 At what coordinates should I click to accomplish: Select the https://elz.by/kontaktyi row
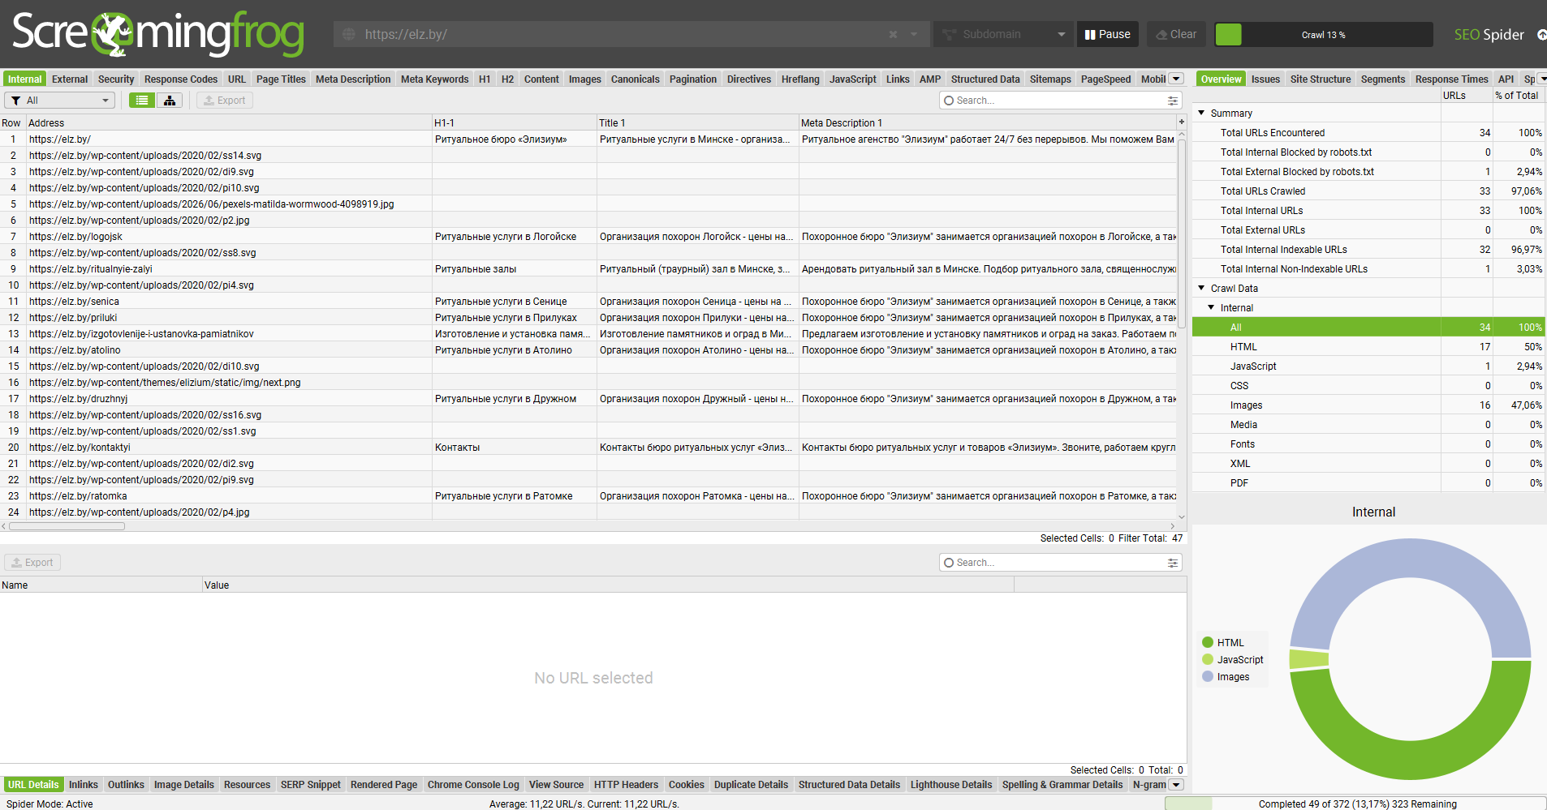(x=588, y=447)
